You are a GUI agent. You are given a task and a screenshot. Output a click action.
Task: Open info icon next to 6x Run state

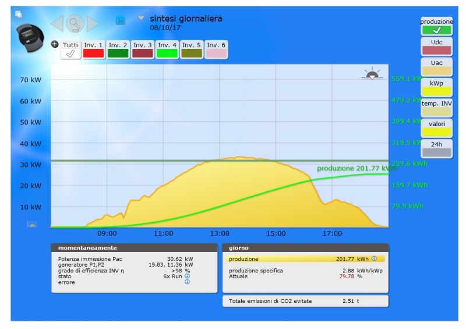tap(187, 276)
